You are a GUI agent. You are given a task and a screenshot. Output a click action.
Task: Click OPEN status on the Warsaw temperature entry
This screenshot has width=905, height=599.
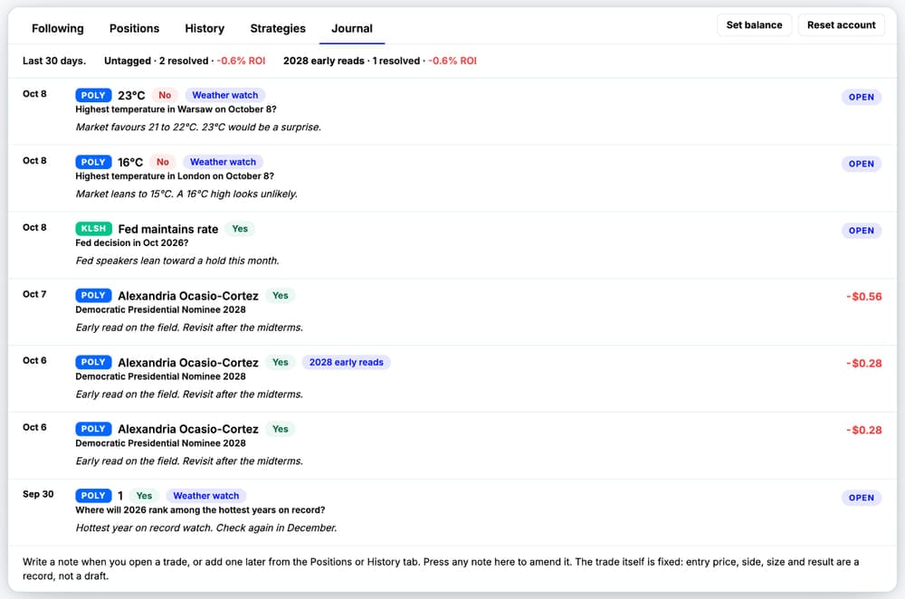point(862,97)
